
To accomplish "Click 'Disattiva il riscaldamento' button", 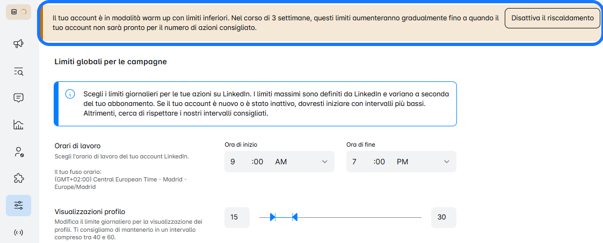I will pos(552,18).
